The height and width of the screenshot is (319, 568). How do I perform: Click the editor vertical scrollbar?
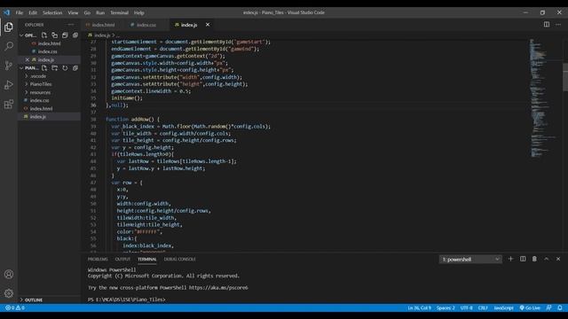565,77
